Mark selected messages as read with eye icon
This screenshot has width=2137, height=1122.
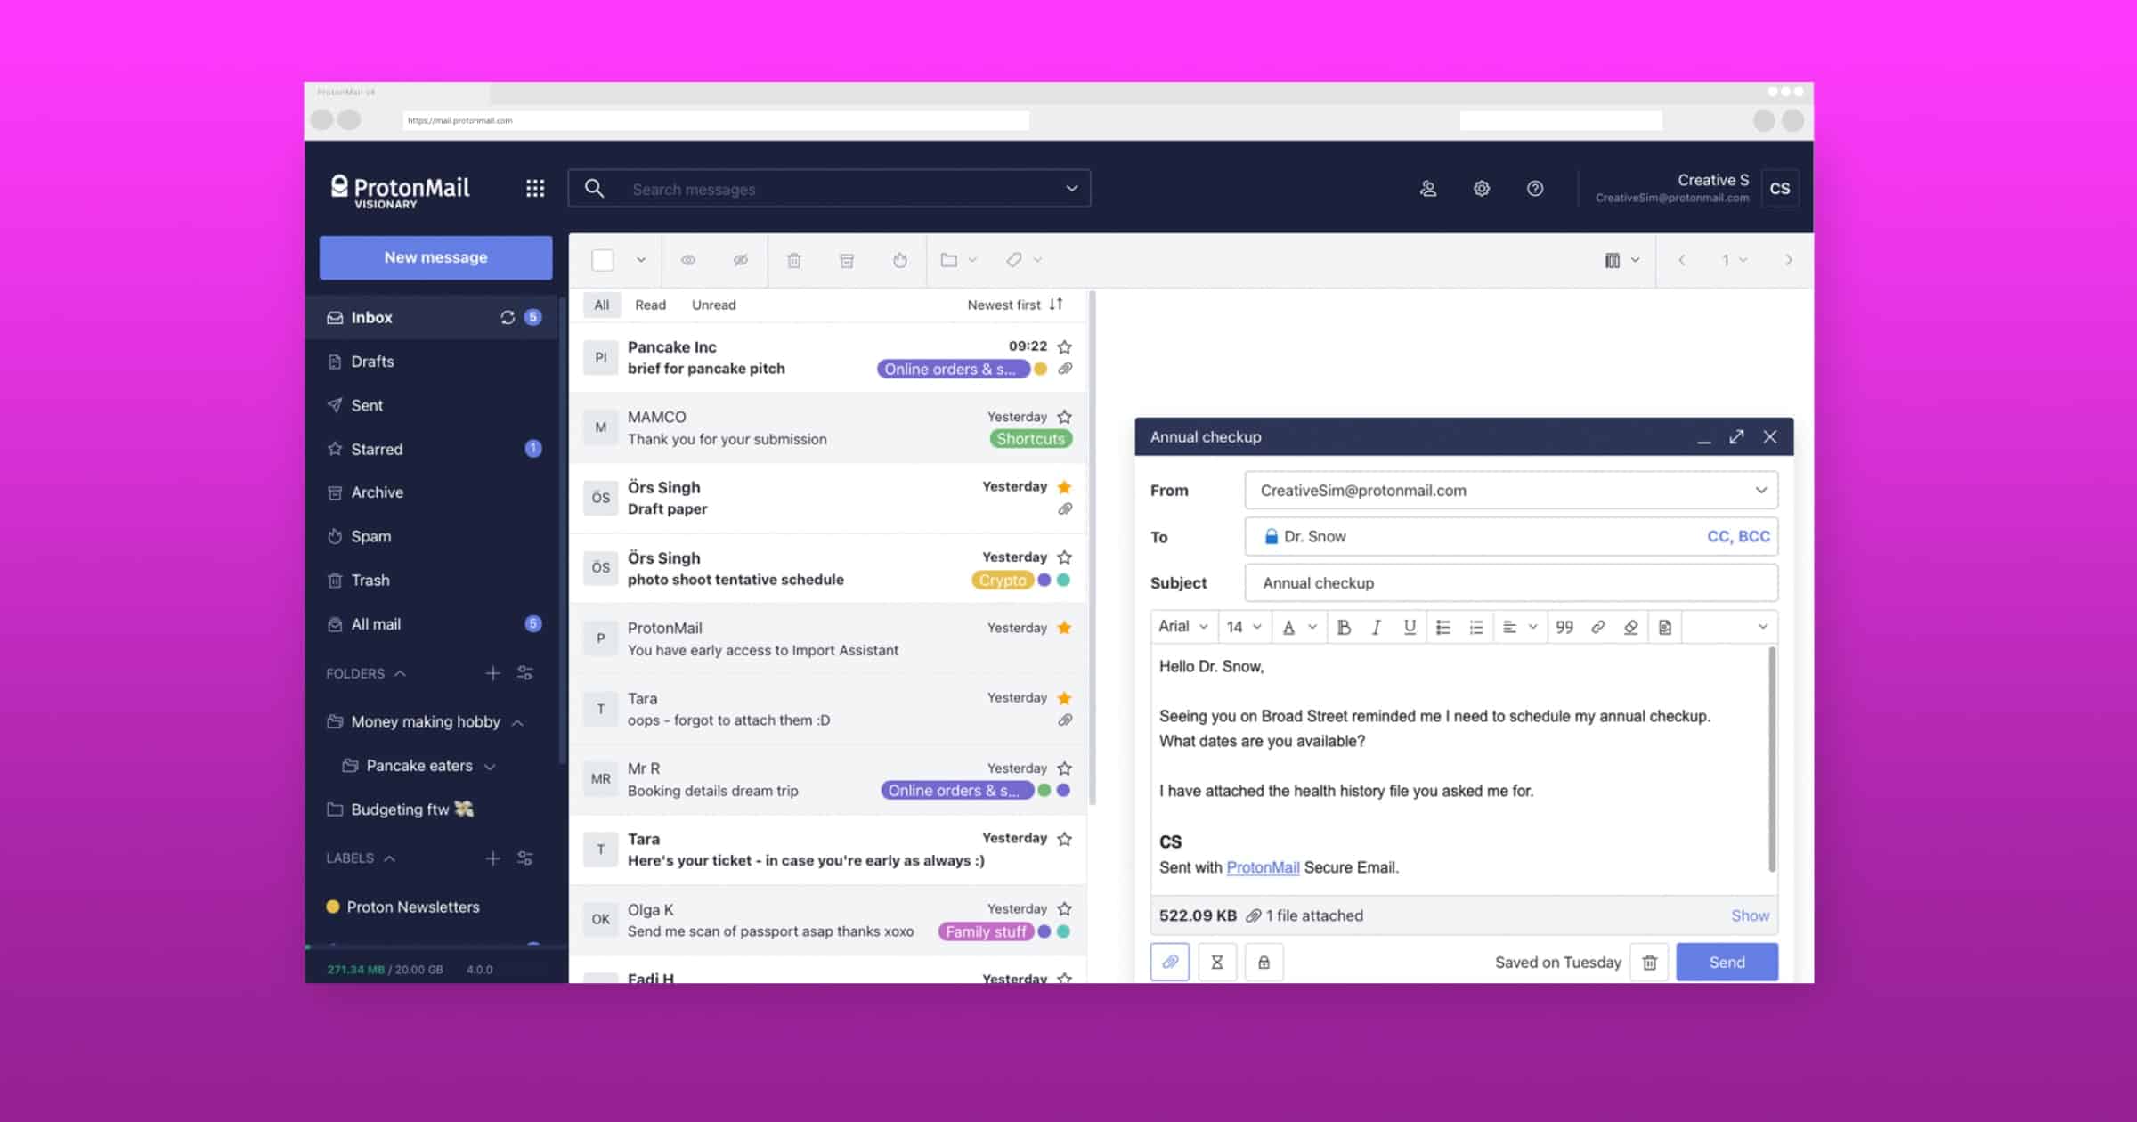[x=688, y=260]
